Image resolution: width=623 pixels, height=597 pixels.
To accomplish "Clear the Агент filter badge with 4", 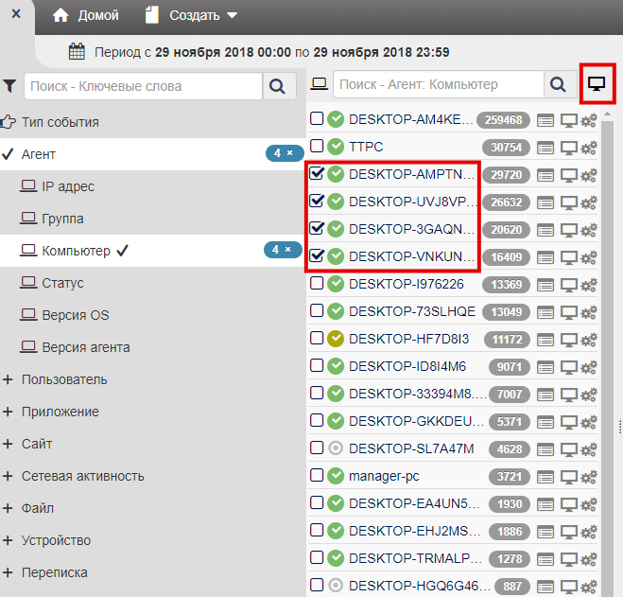I will tap(290, 152).
